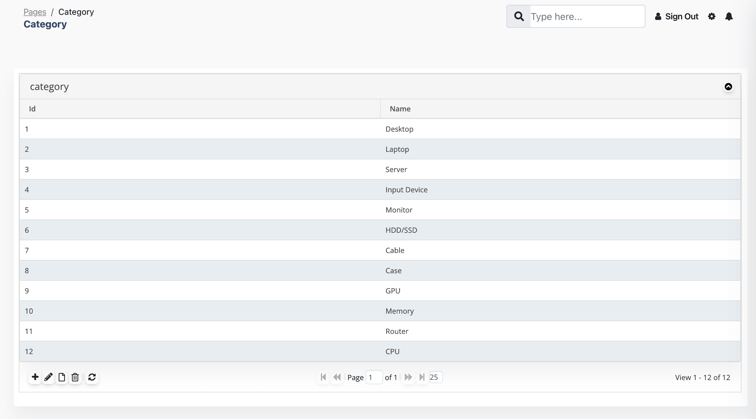The height and width of the screenshot is (419, 756).
Task: Click the View 1 - 12 of 12 text
Action: [x=703, y=377]
